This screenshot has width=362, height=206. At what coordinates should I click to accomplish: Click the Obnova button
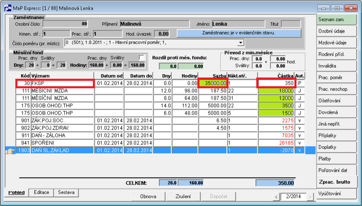[x=148, y=196]
